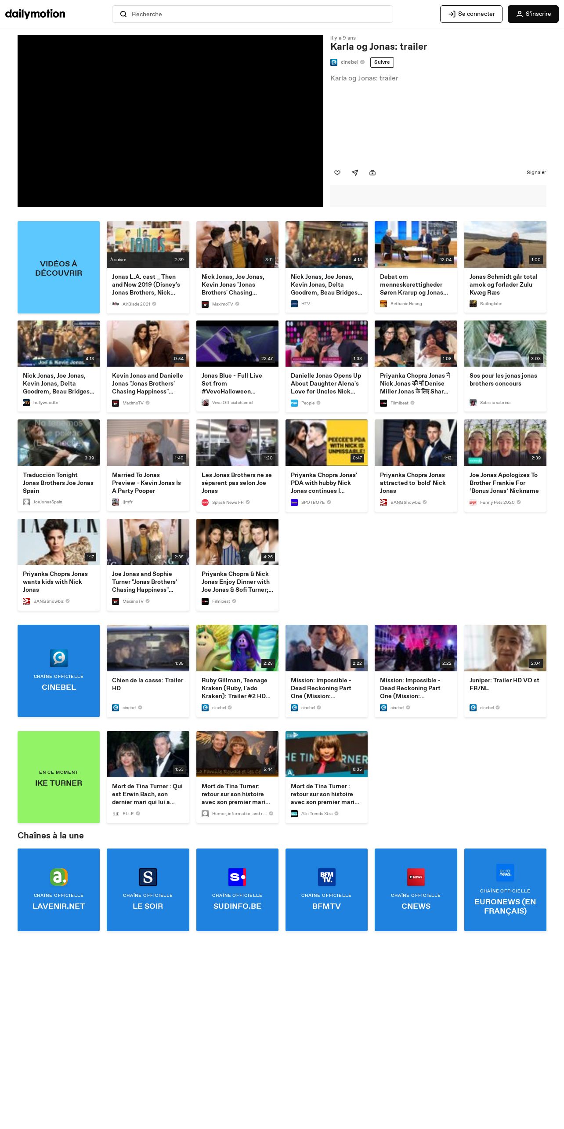Open SUDINFO.BE official channel tile
Screen dimensions: 564x1129
click(x=237, y=890)
